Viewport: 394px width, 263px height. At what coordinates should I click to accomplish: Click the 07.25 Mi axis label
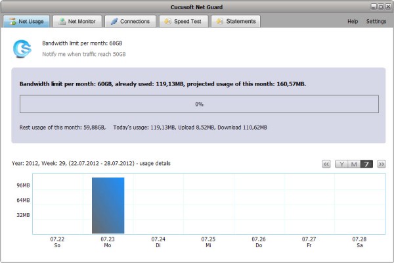pyautogui.click(x=208, y=242)
